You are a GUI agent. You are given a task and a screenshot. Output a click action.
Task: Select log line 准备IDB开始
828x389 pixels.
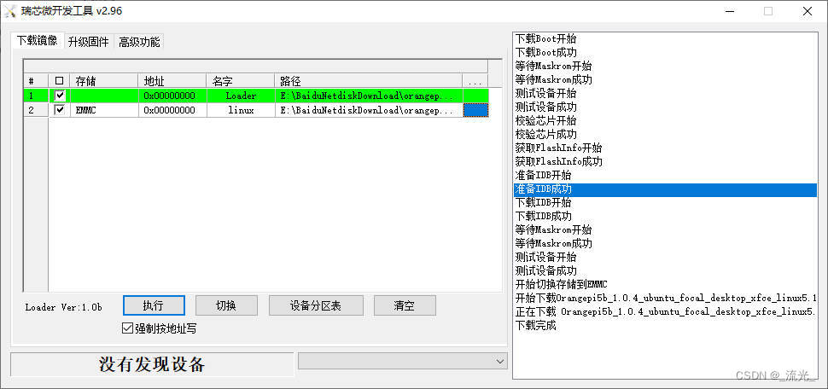665,175
